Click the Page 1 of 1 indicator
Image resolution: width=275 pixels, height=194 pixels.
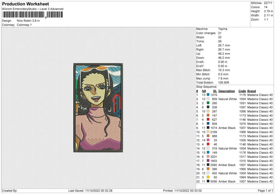click(265, 191)
